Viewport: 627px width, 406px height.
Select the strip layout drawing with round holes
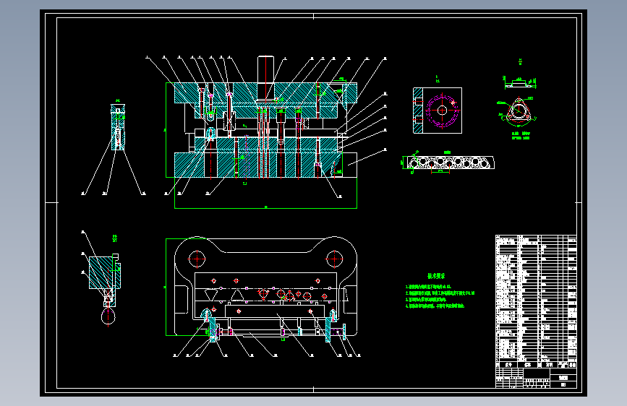point(451,163)
